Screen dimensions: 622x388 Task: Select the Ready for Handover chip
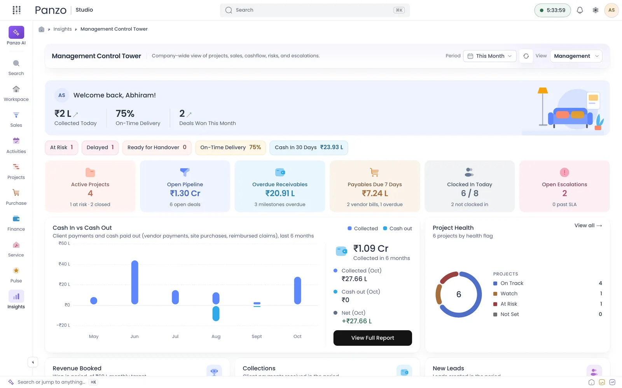(x=157, y=147)
